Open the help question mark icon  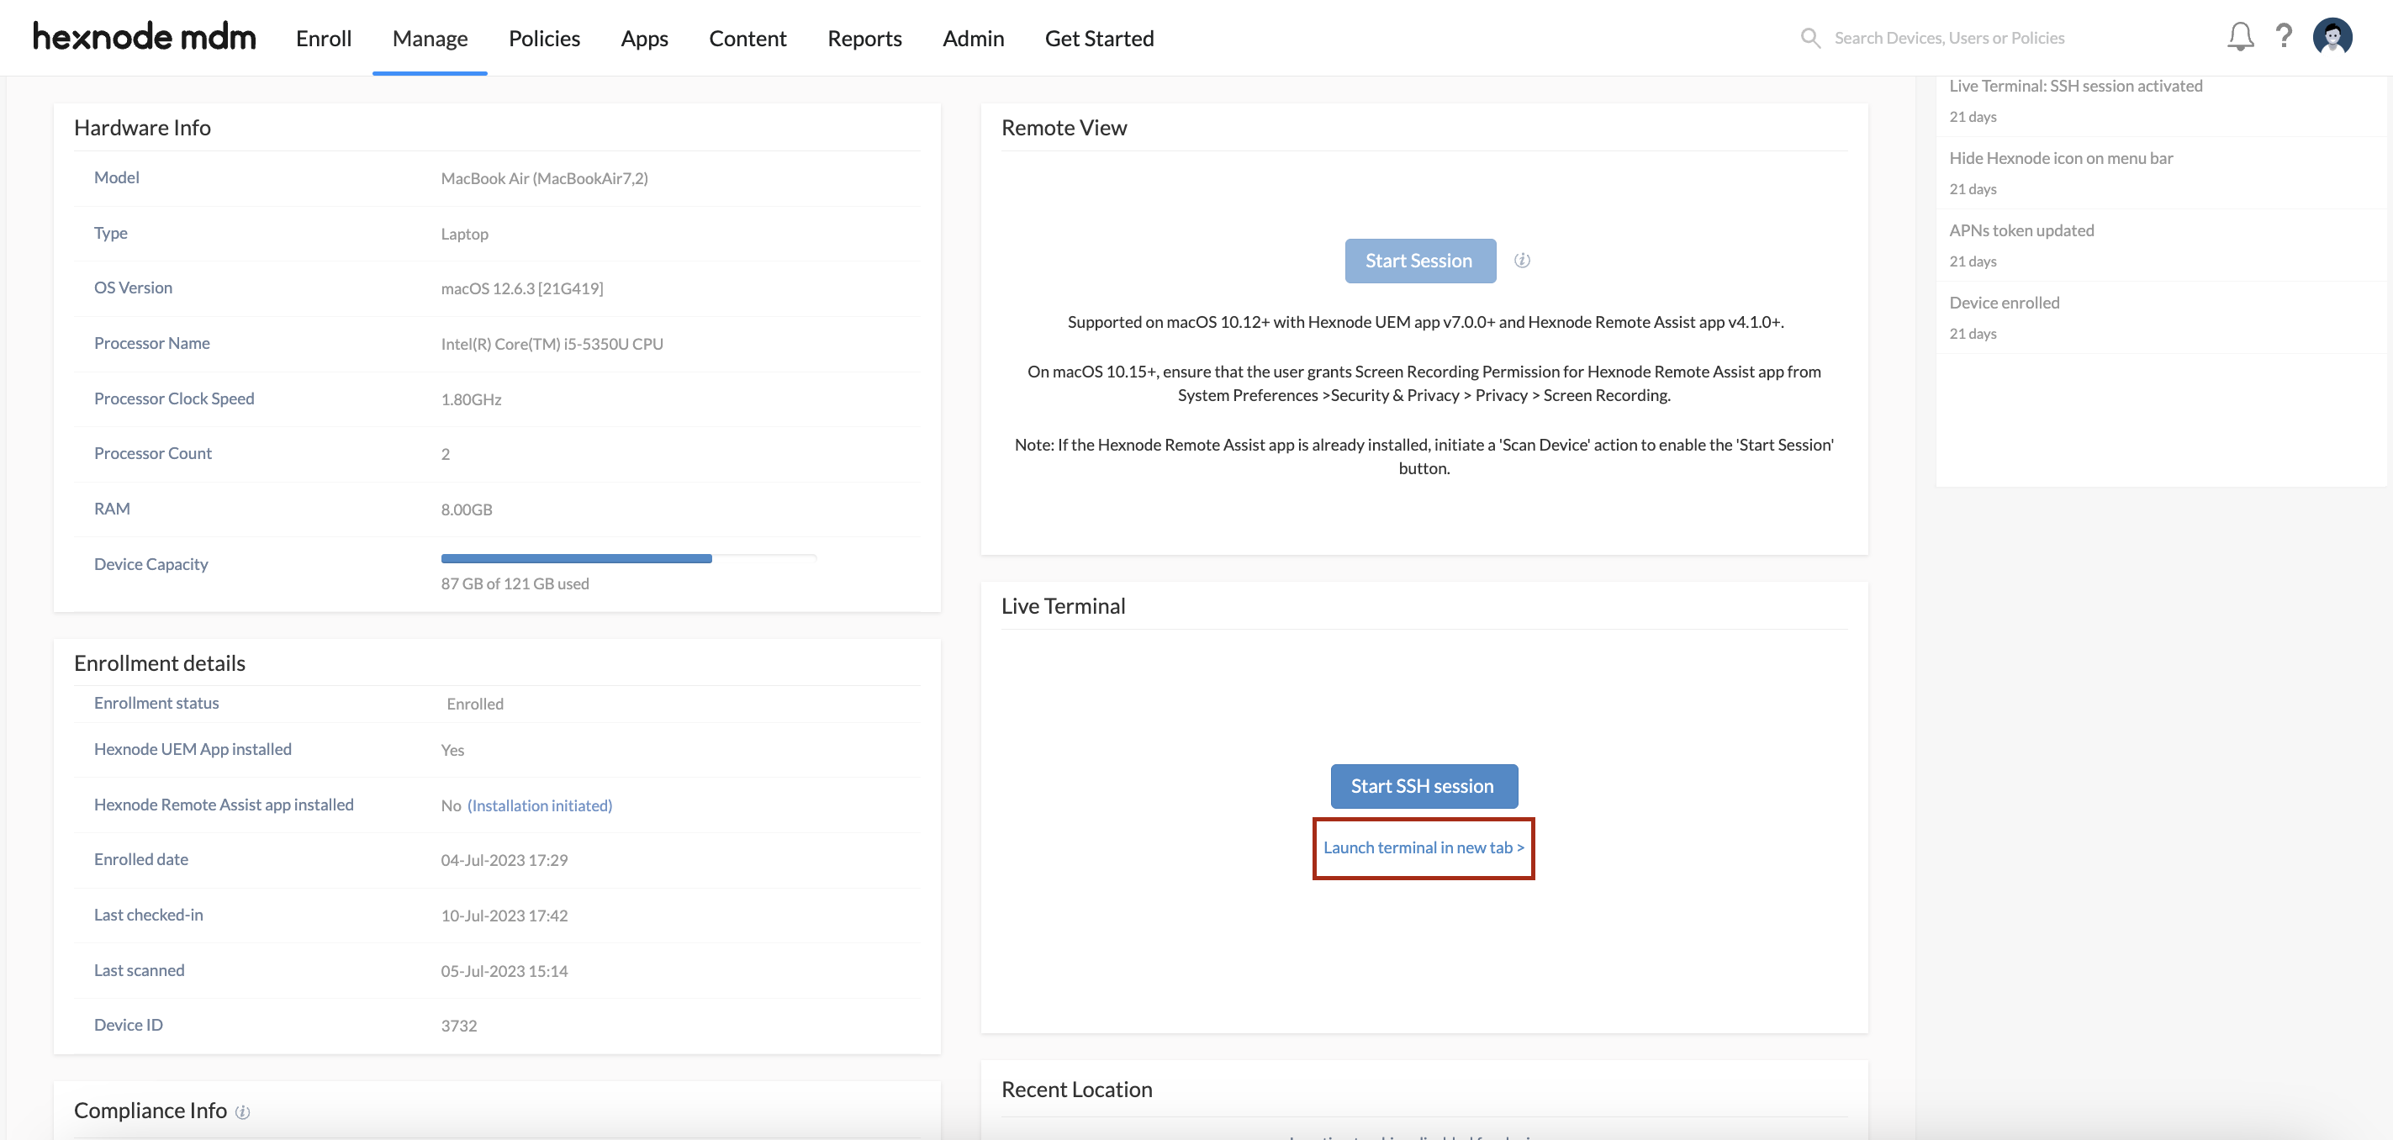tap(2284, 37)
